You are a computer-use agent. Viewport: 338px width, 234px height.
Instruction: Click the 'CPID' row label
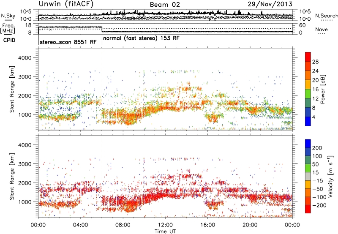click(x=9, y=40)
